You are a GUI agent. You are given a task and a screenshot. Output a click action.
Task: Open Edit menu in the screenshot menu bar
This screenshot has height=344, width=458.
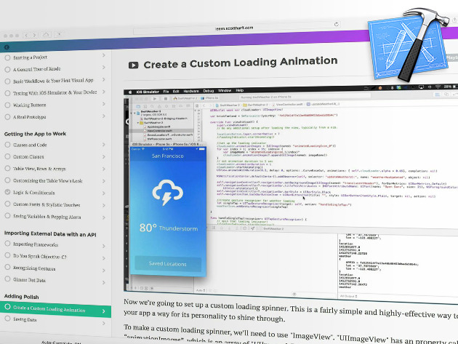176,92
